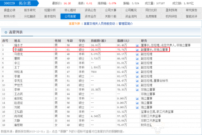Open 高管及相关人员持股变动 link

coord(99,24)
